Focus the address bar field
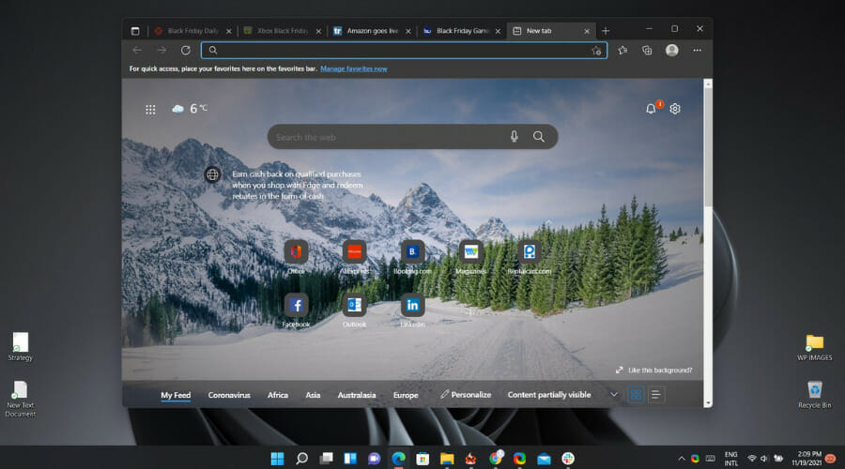 click(x=404, y=50)
